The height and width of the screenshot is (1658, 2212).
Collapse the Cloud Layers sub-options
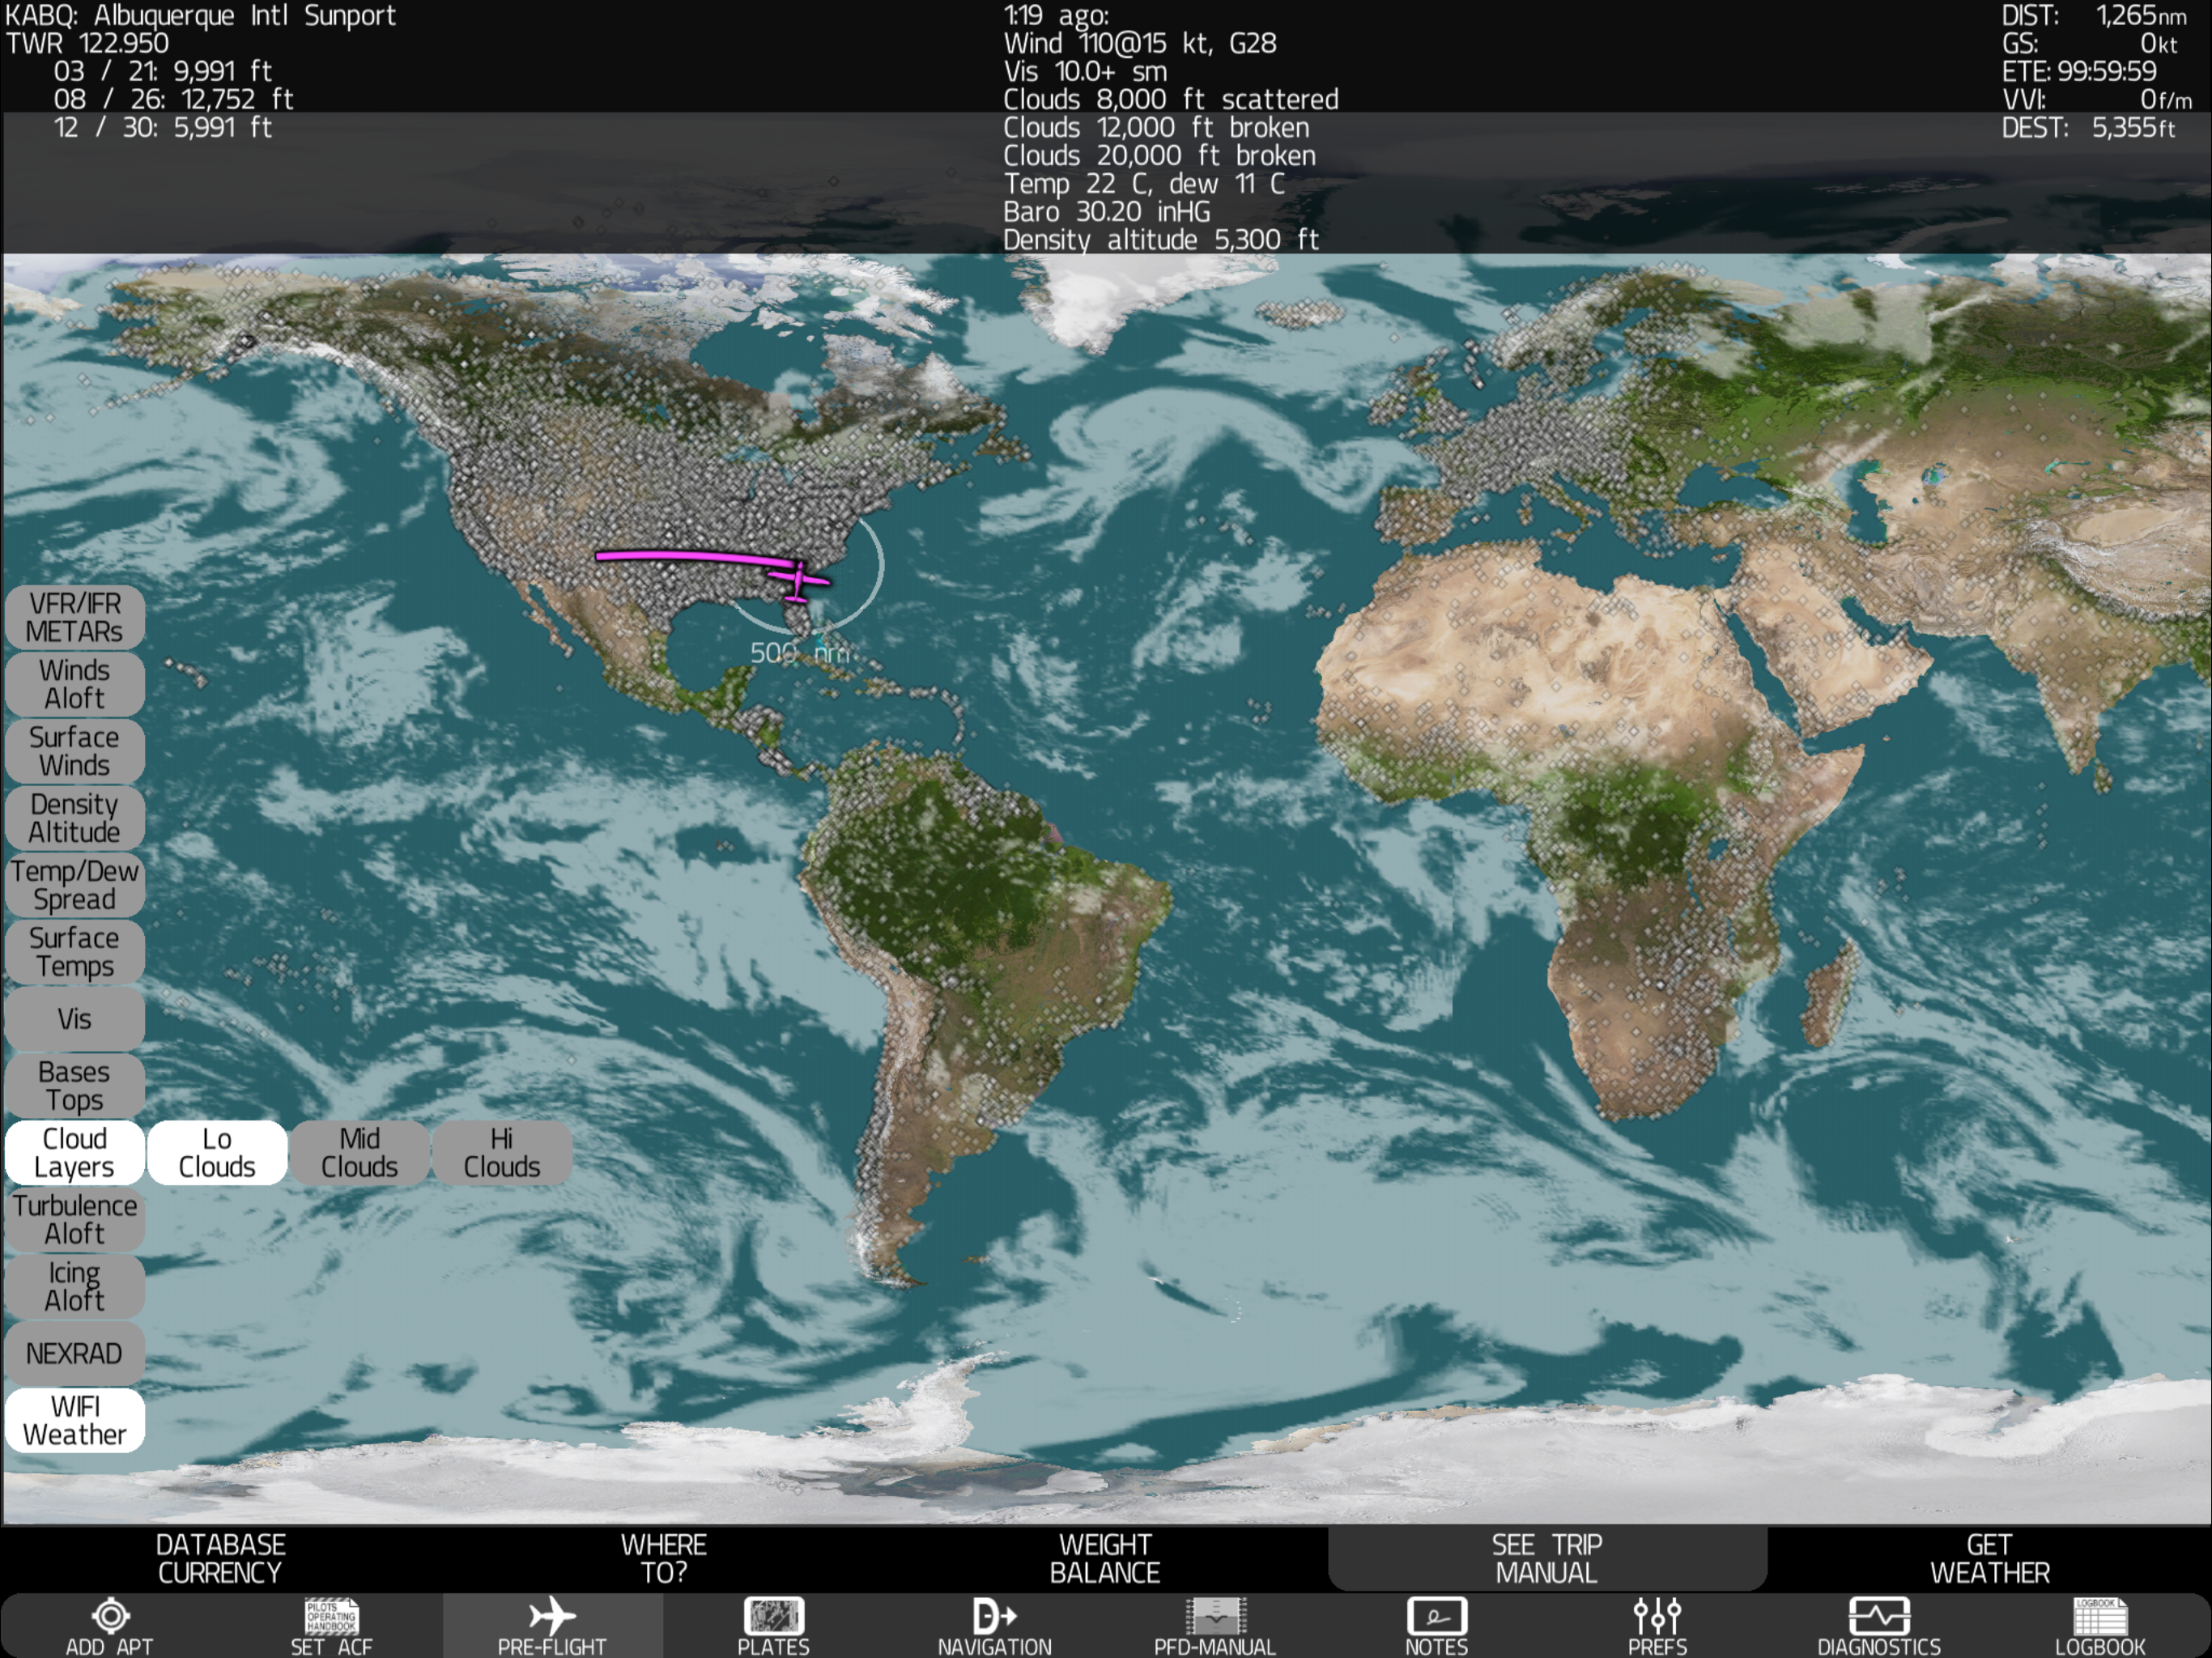[74, 1152]
